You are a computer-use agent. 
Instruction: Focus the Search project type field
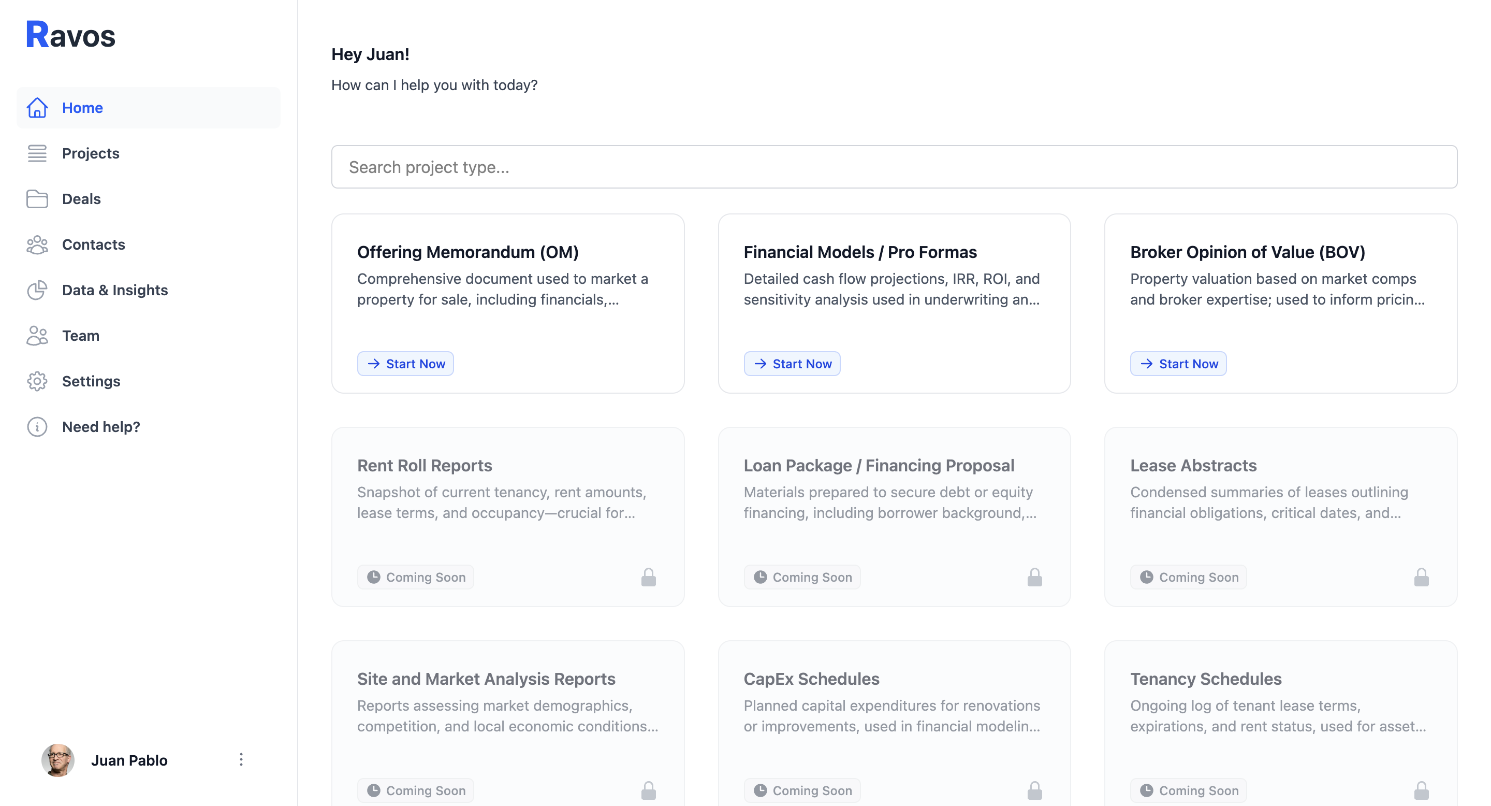coord(894,167)
